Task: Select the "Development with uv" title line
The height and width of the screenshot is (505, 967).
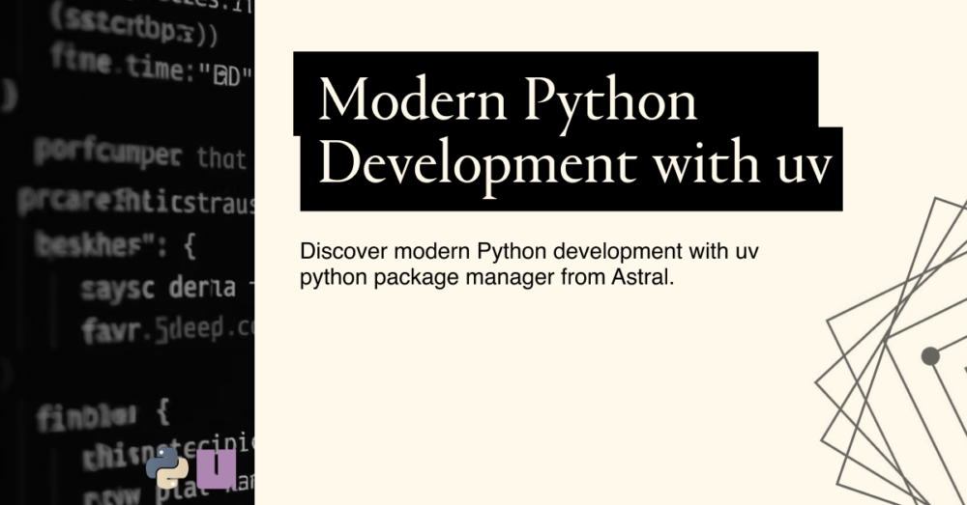Action: (574, 164)
